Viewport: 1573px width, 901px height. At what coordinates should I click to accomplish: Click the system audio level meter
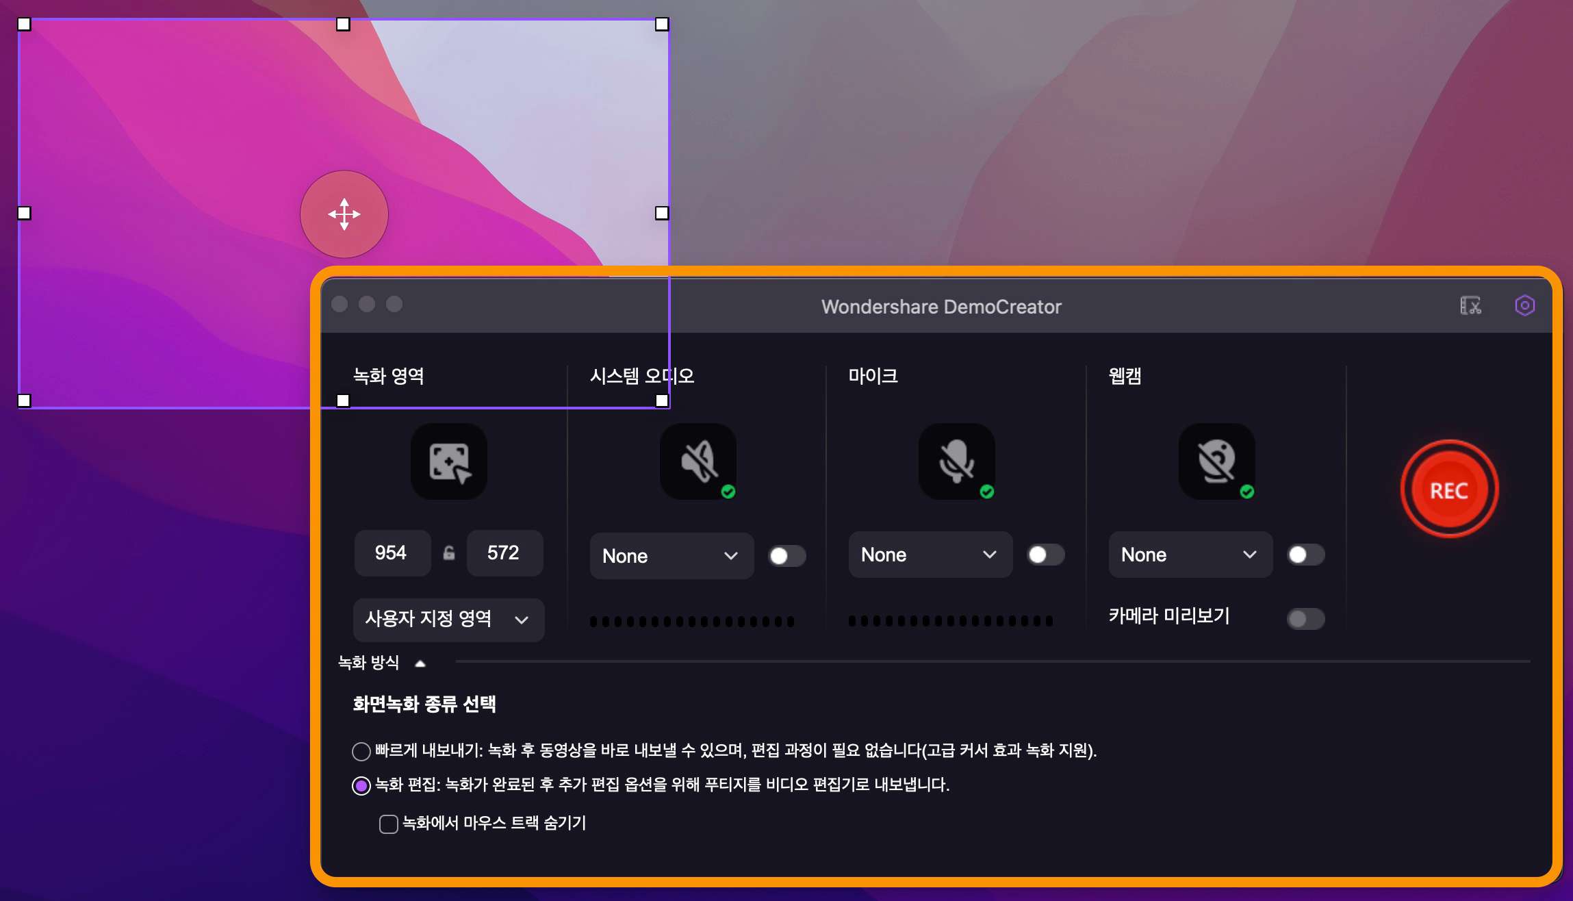(692, 622)
